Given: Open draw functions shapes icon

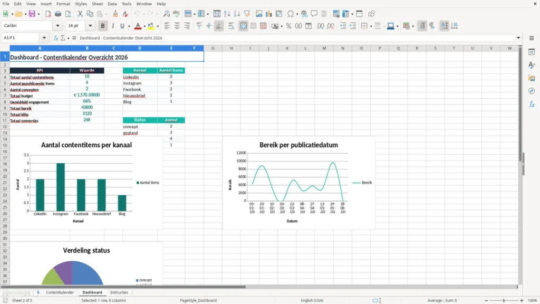Looking at the screenshot, I should [371, 14].
